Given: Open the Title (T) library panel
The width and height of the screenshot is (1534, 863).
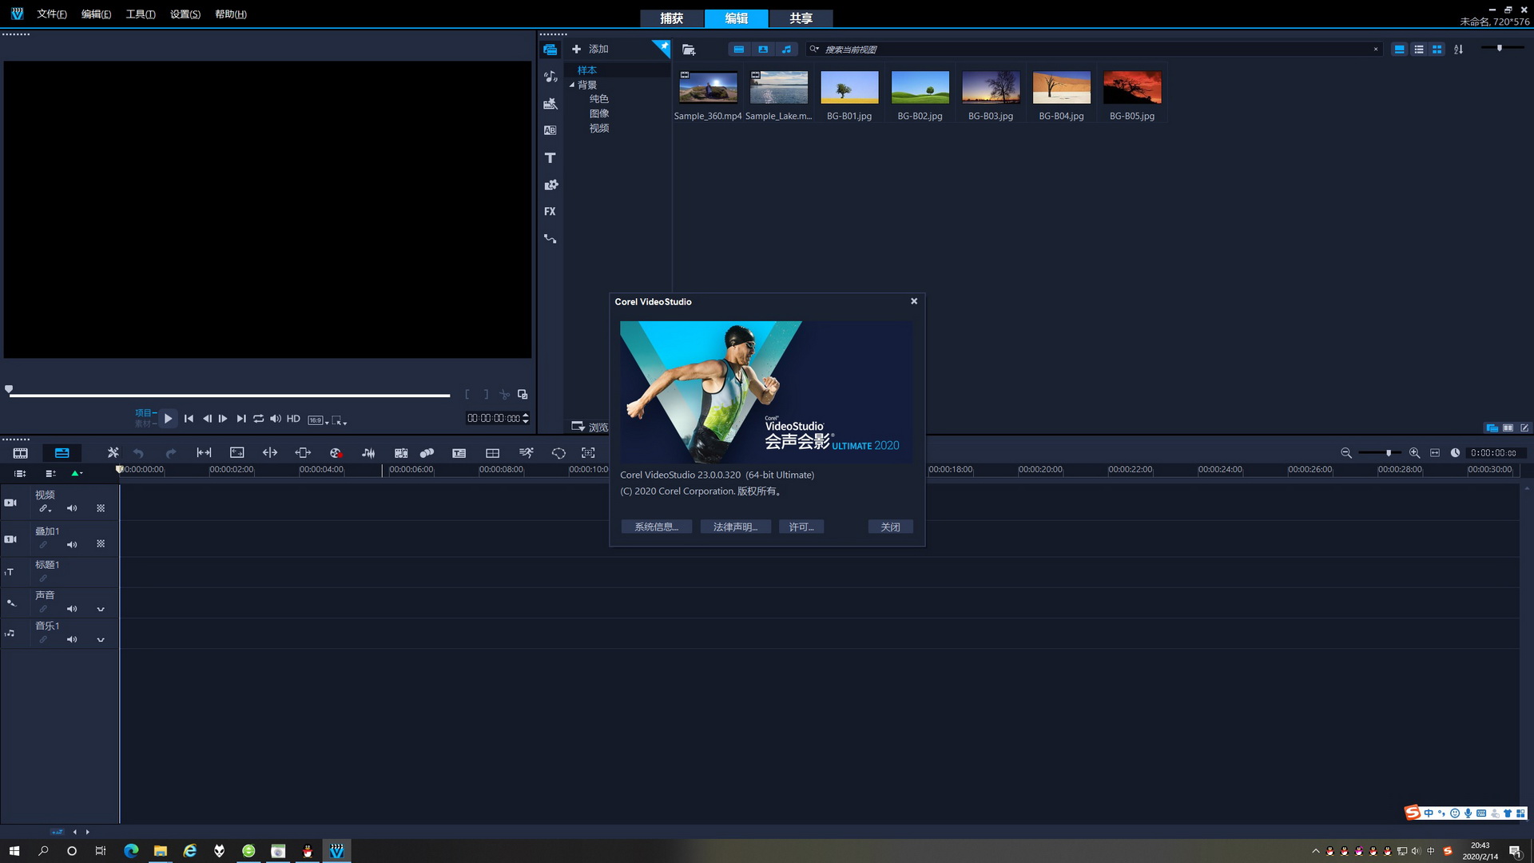Looking at the screenshot, I should (x=550, y=157).
